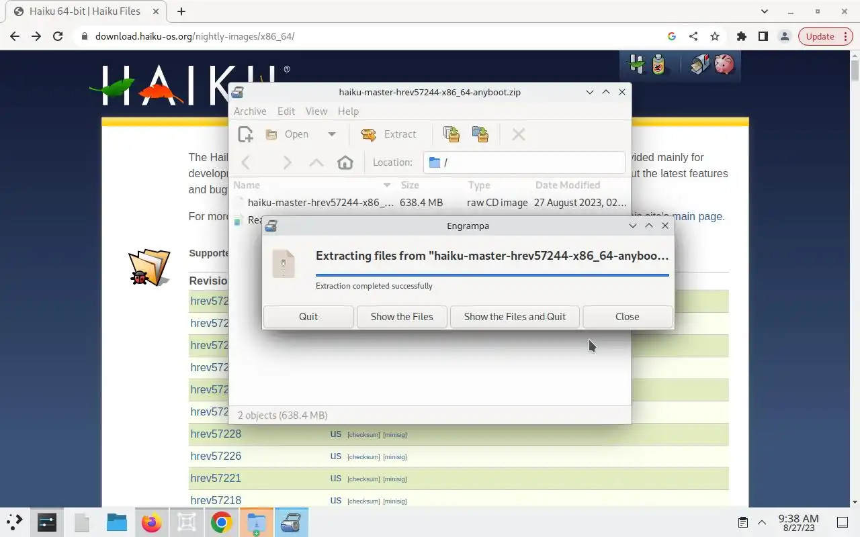This screenshot has height=537, width=860.
Task: Click the Google icon in address bar
Action: (x=672, y=36)
